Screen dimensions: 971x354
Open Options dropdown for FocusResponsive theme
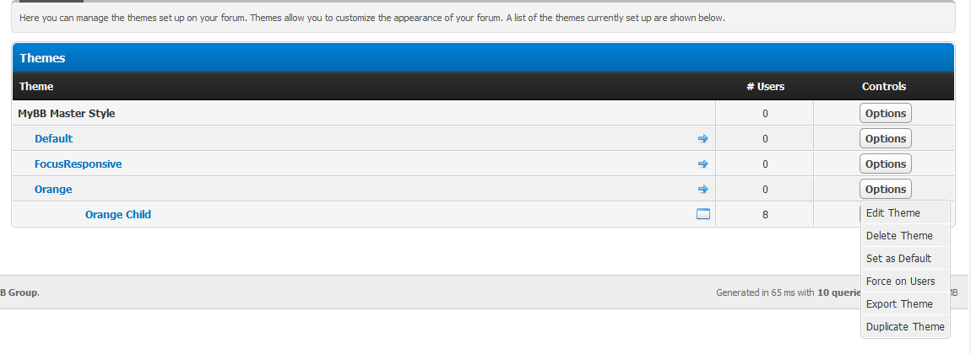(x=886, y=164)
